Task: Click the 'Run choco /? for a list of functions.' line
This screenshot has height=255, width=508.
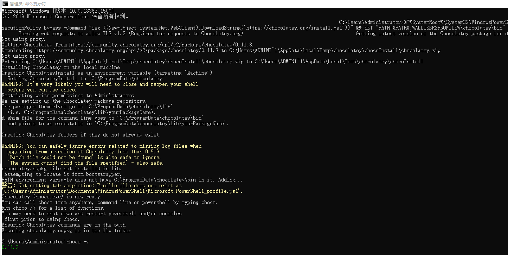Action: tap(53, 208)
